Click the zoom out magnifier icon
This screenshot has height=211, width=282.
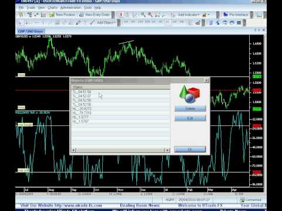[x=150, y=15]
